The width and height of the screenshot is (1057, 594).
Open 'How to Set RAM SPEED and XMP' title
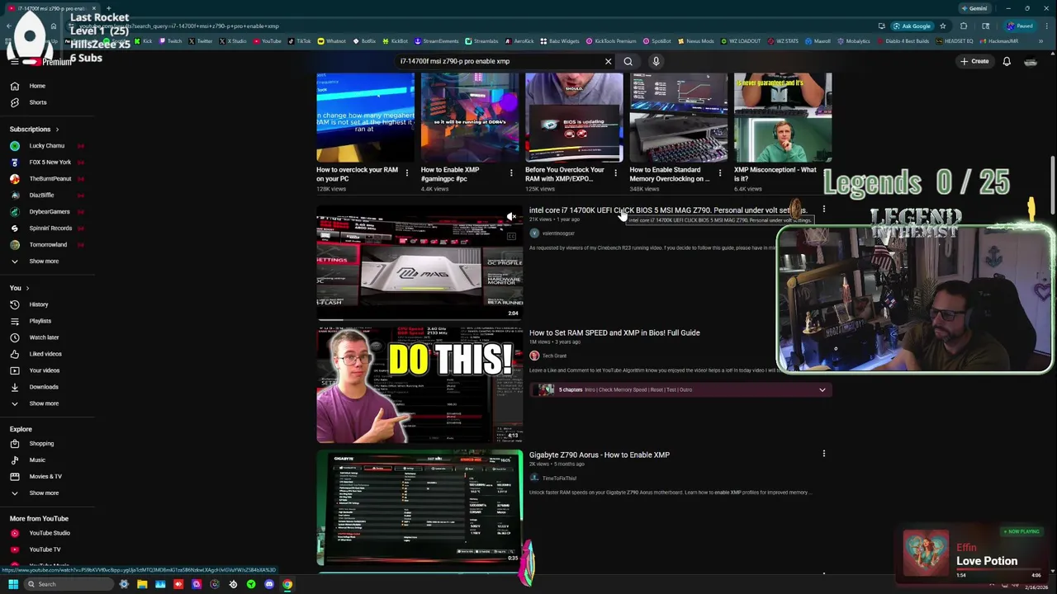614,333
